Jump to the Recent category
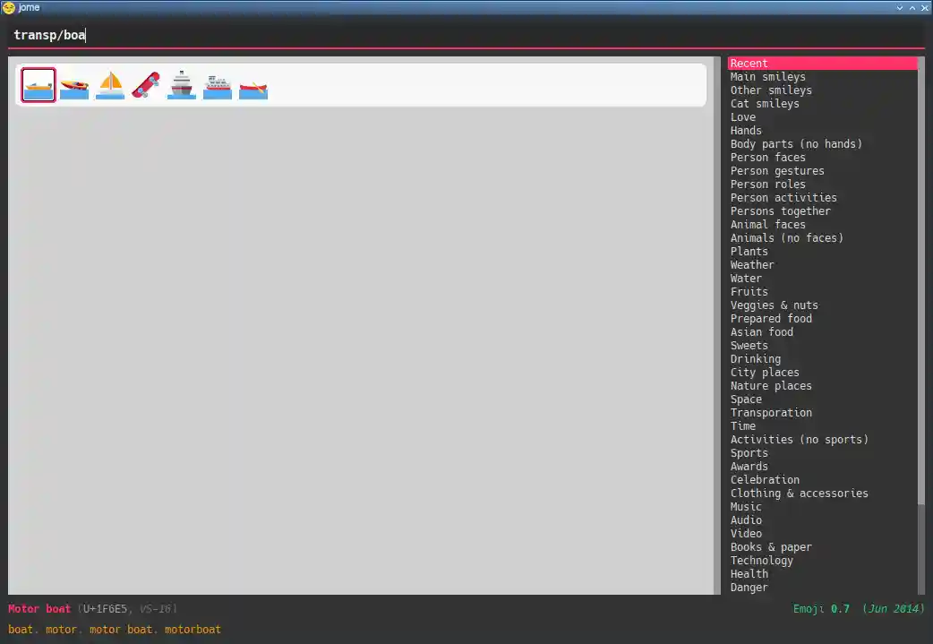 749,64
